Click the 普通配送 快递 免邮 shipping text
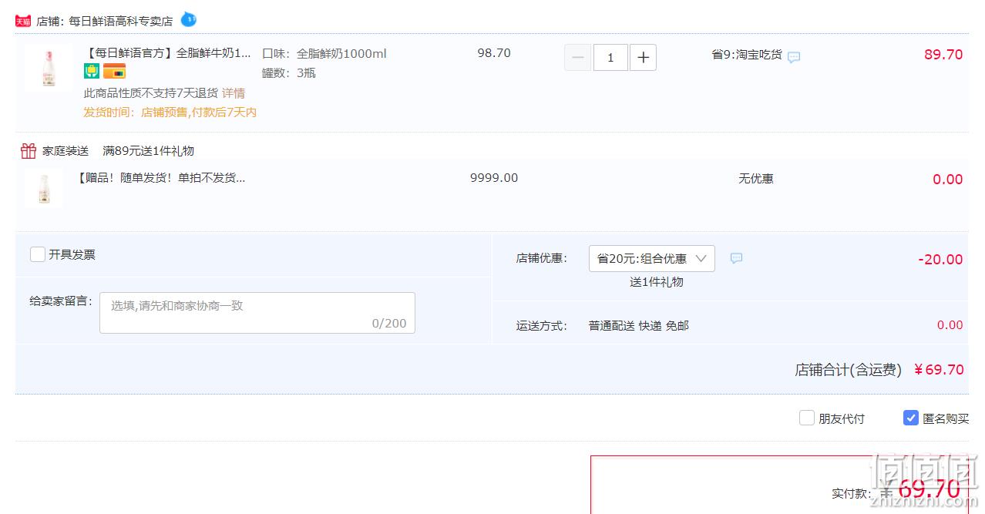Image resolution: width=985 pixels, height=514 pixels. 639,326
